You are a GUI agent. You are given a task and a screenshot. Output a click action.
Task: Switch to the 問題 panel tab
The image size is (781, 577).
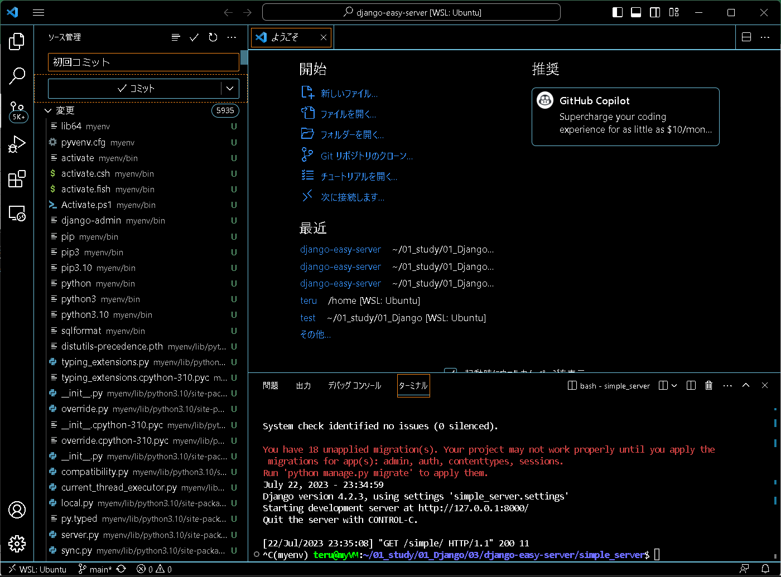pyautogui.click(x=271, y=385)
